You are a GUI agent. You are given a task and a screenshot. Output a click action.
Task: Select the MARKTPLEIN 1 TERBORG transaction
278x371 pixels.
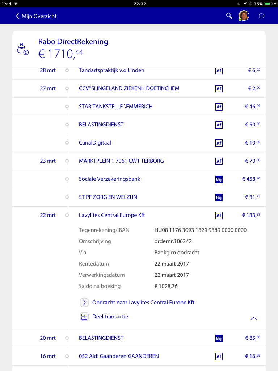(x=121, y=161)
